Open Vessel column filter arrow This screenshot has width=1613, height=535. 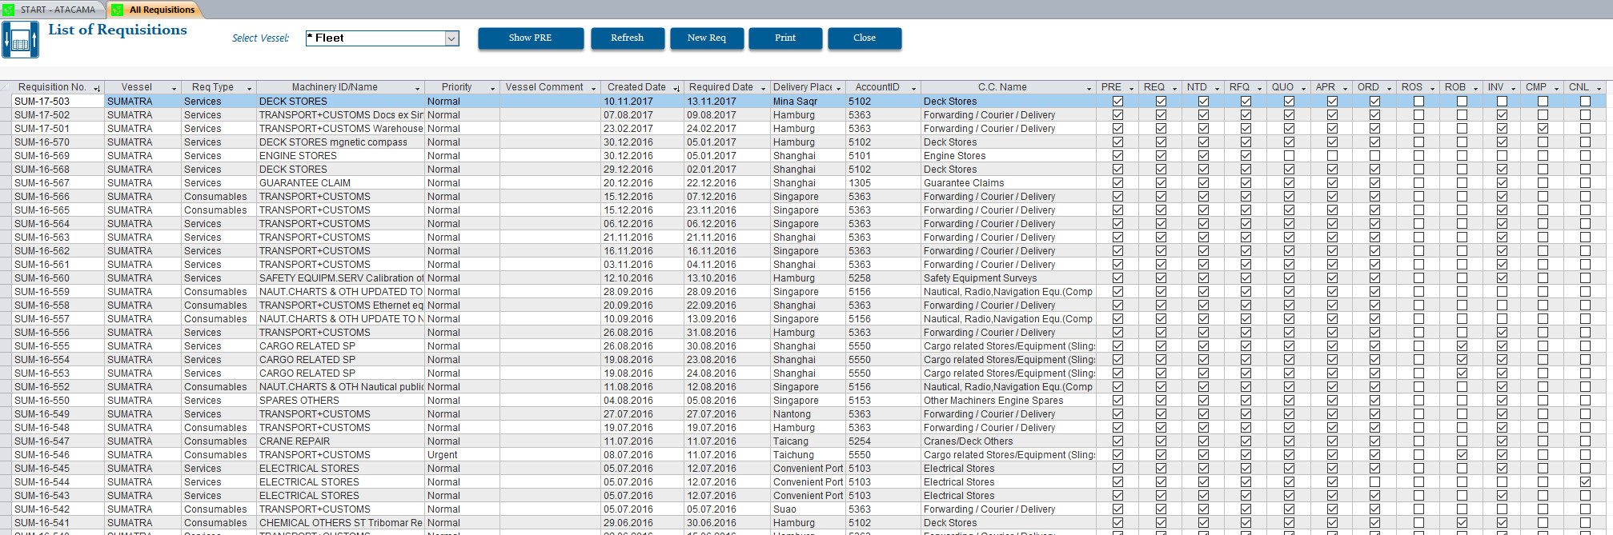(x=174, y=88)
